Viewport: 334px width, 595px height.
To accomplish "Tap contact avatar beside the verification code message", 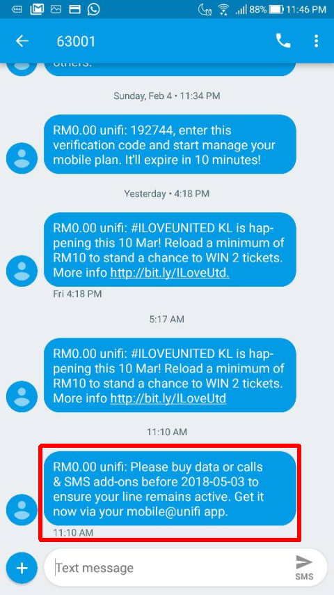I will (22, 158).
